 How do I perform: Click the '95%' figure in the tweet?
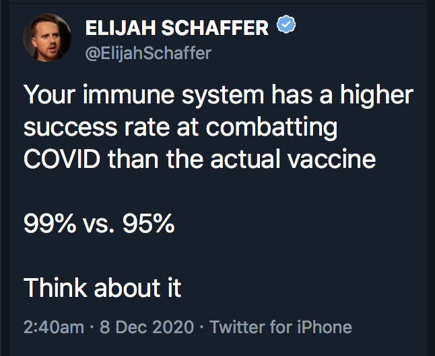pos(148,224)
